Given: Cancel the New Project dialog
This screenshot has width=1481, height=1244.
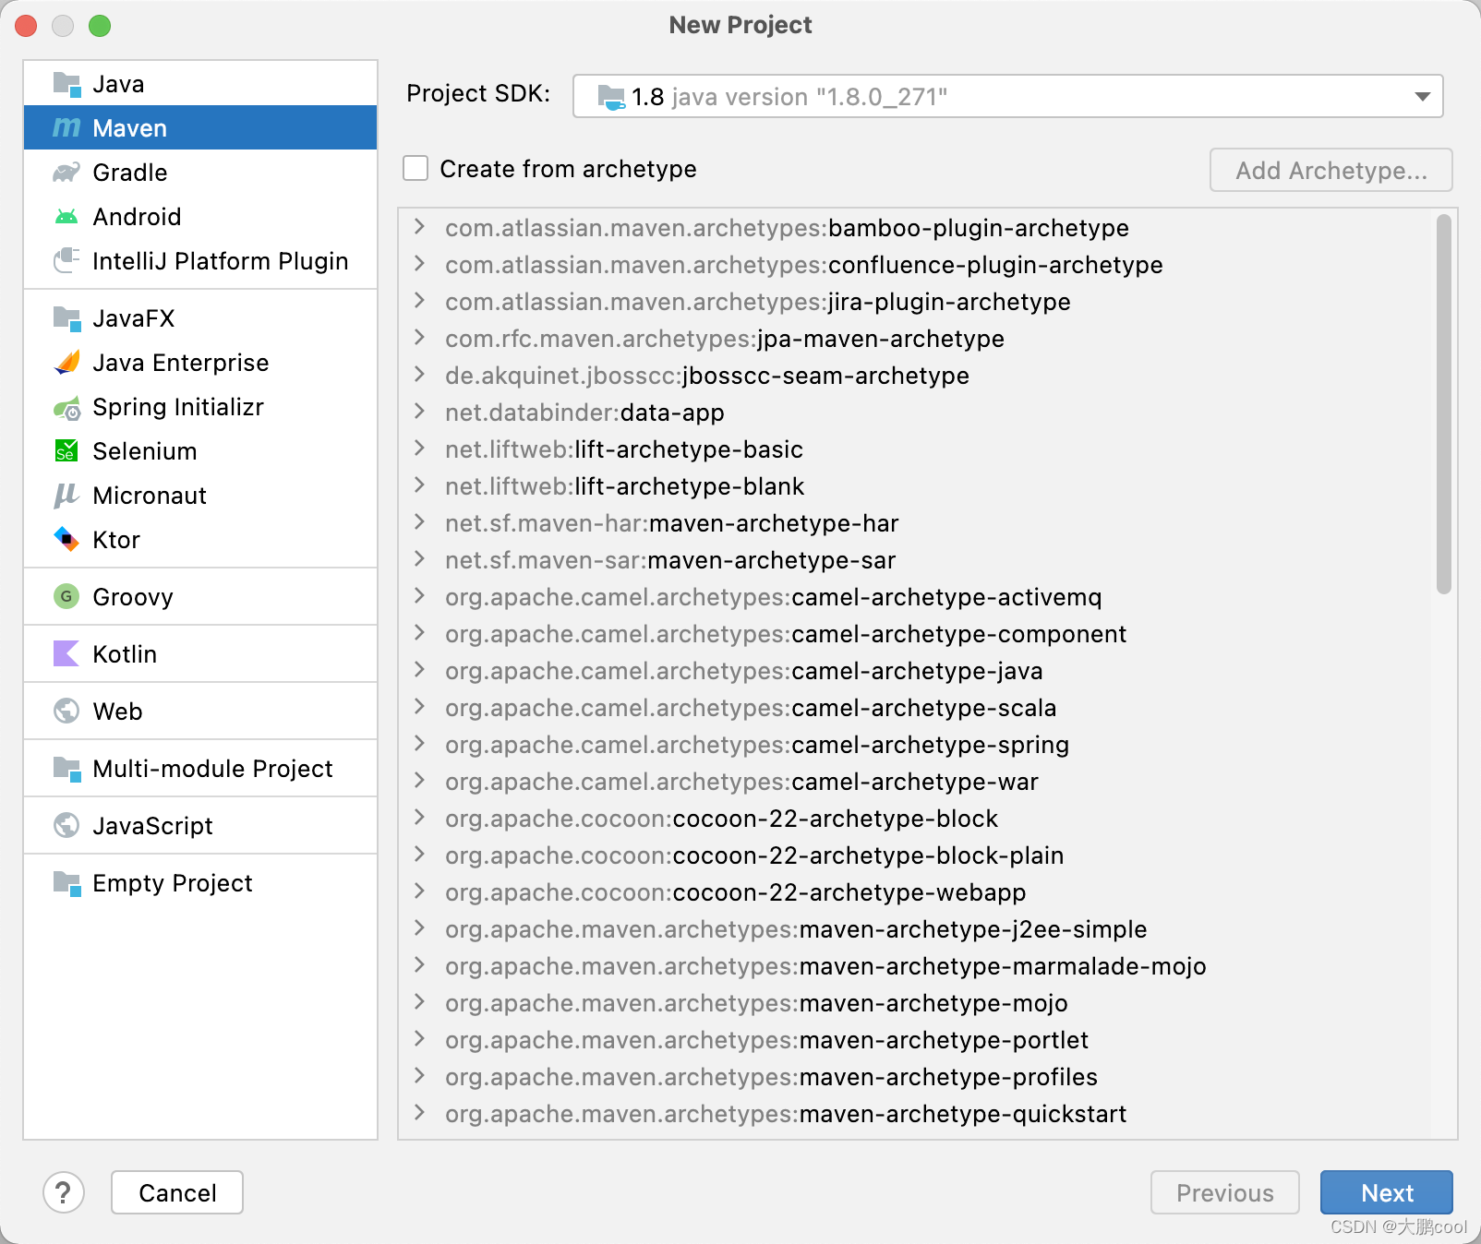Looking at the screenshot, I should click(177, 1192).
